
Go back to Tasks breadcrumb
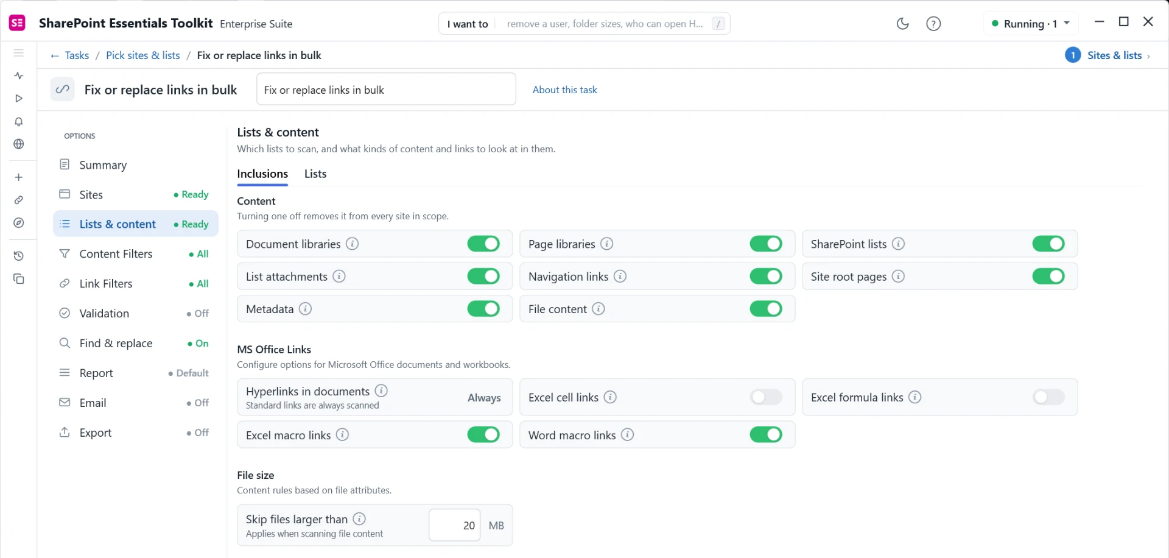(69, 55)
